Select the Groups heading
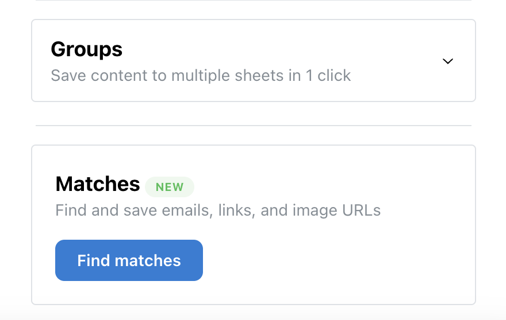Viewport: 506px width, 320px height. click(86, 49)
